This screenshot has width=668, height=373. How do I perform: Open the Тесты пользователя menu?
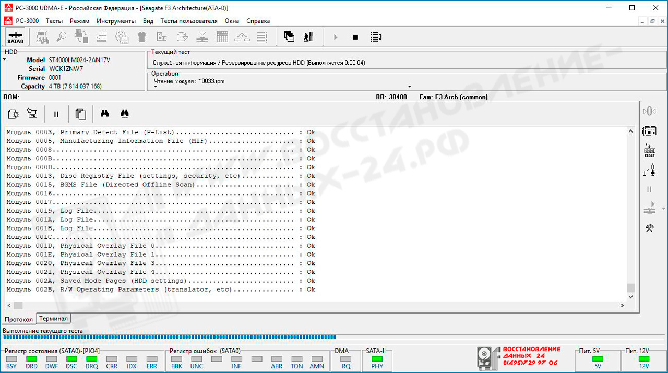189,21
